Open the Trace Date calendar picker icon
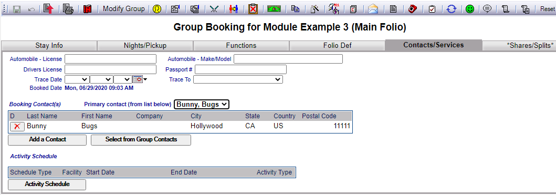The width and height of the screenshot is (556, 195). (138, 79)
